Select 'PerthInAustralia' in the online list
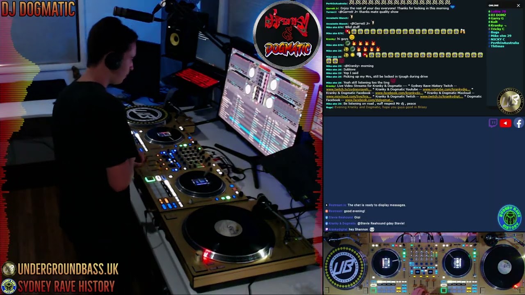 tap(504, 43)
